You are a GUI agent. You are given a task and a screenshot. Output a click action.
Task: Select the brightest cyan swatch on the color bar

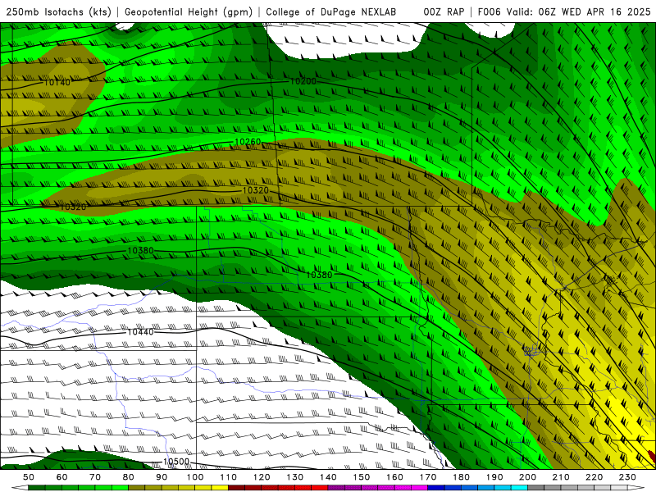point(519,488)
